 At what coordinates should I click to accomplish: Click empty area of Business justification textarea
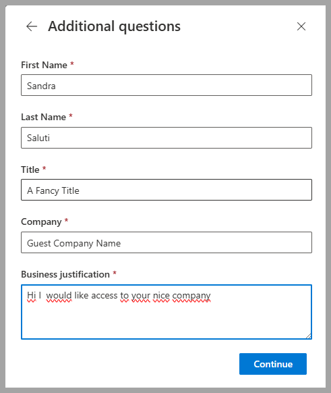[167, 322]
